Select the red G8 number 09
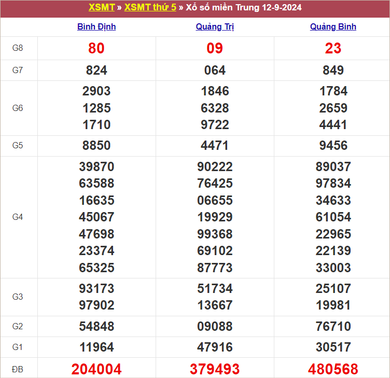The height and width of the screenshot is (378, 390). [215, 48]
